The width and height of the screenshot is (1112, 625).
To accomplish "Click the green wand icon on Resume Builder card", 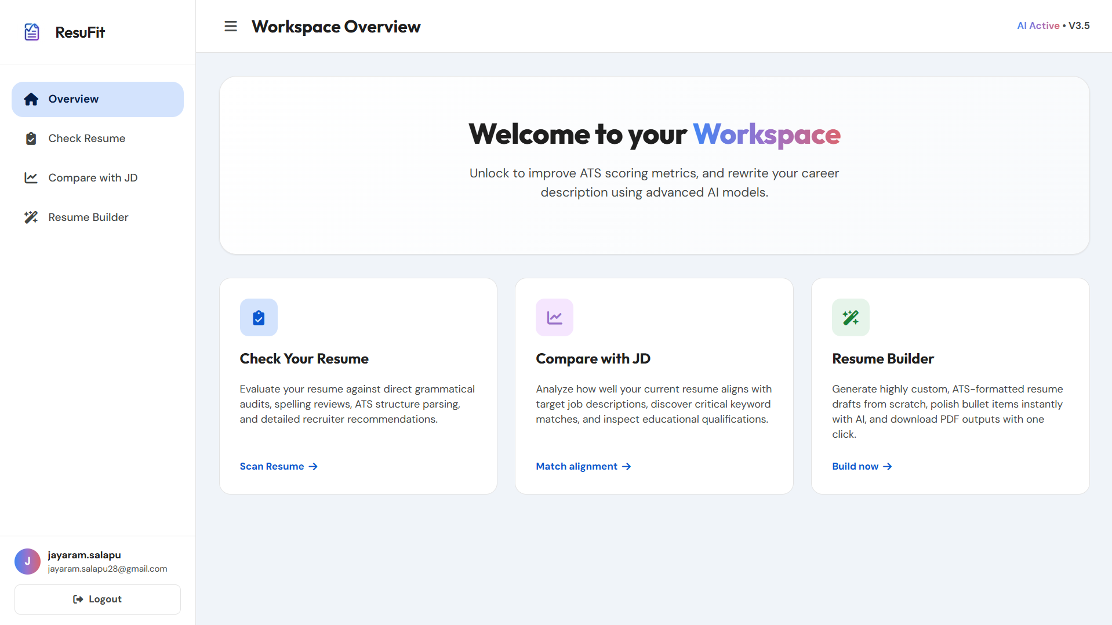I will (x=851, y=318).
